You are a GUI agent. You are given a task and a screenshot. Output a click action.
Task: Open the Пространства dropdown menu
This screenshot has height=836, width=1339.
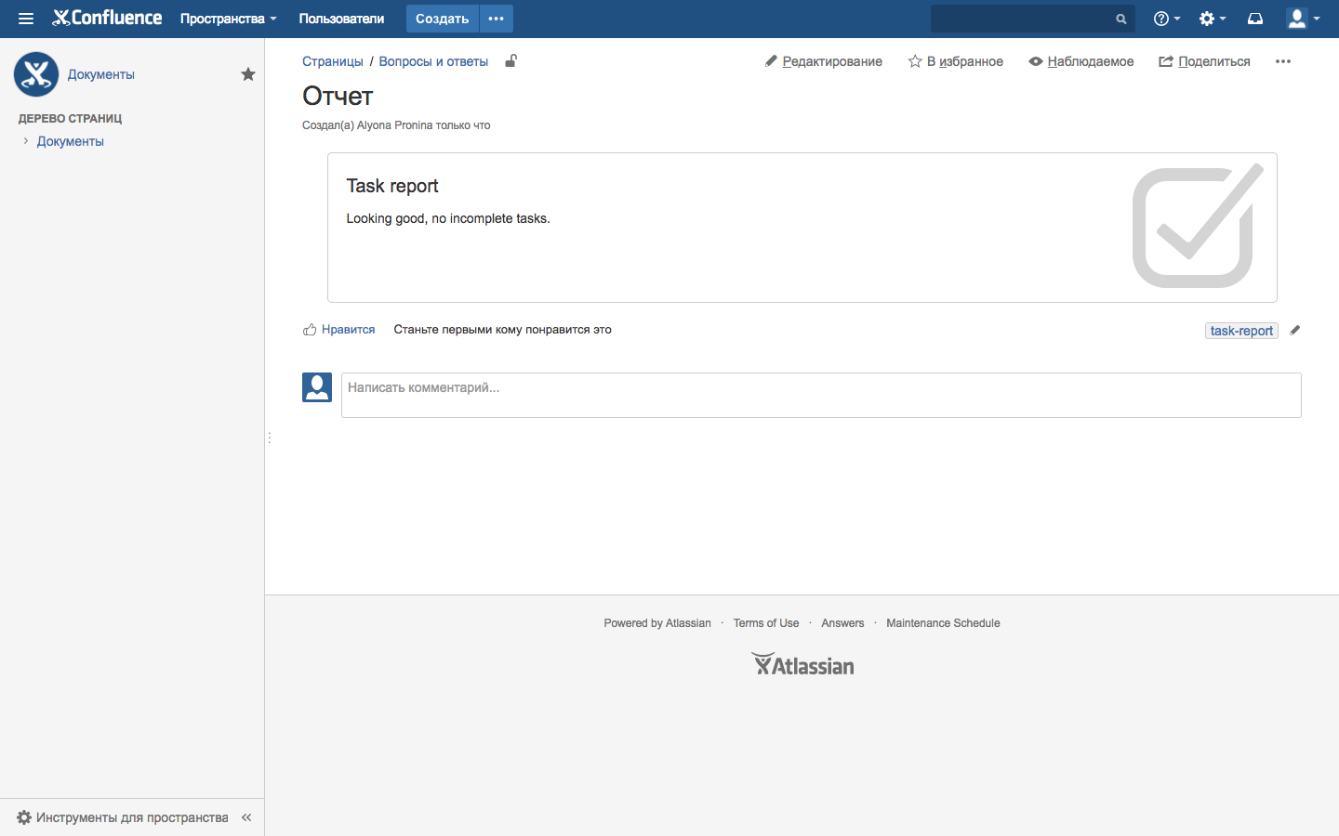click(x=229, y=19)
